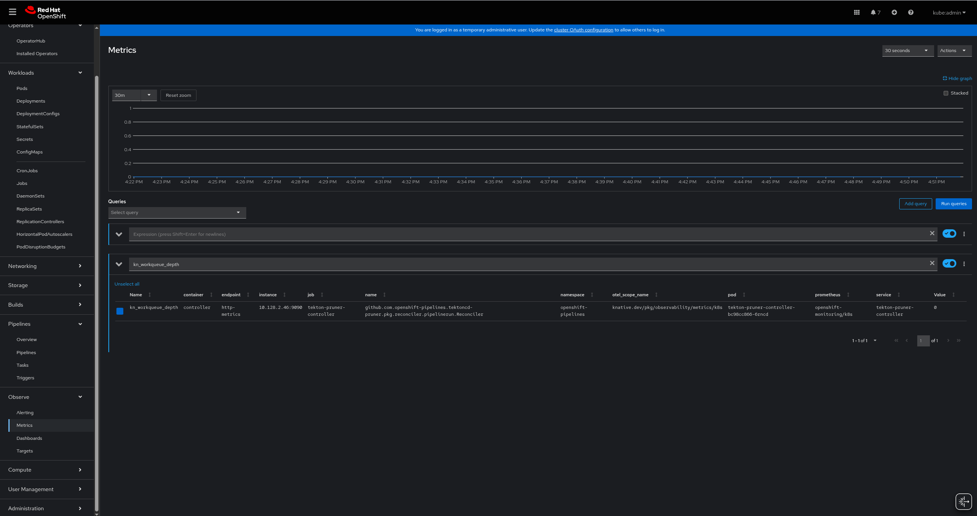Open the Select query dropdown

[x=177, y=212]
